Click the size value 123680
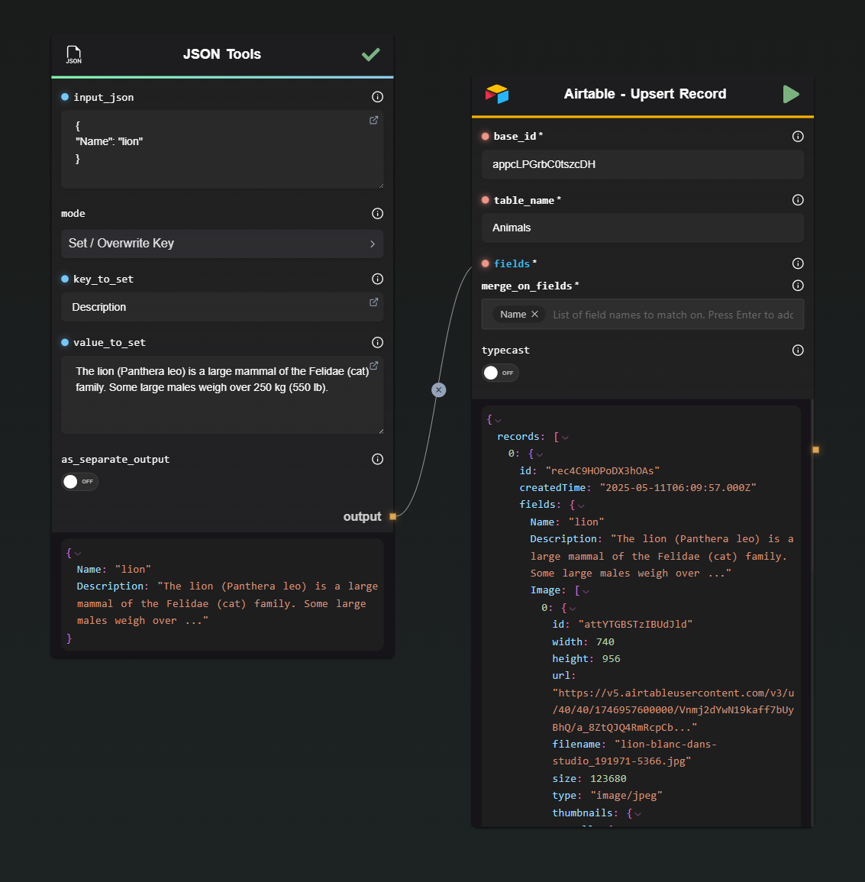Image resolution: width=865 pixels, height=882 pixels. pyautogui.click(x=608, y=778)
